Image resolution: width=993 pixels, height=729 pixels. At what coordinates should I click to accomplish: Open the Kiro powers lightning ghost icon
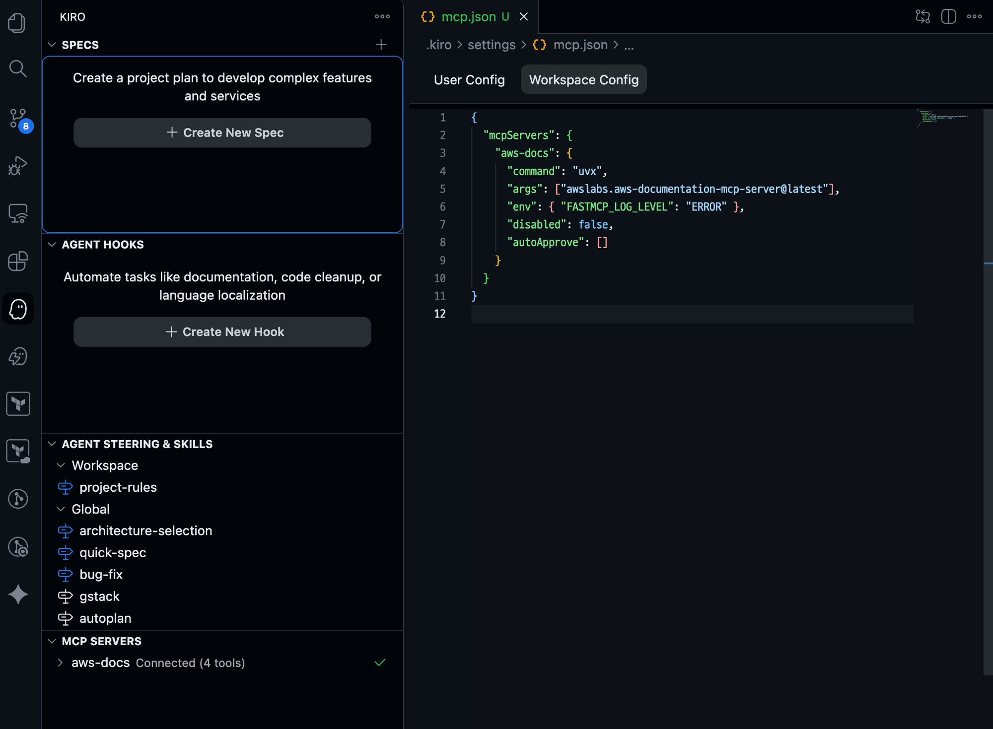pos(18,356)
